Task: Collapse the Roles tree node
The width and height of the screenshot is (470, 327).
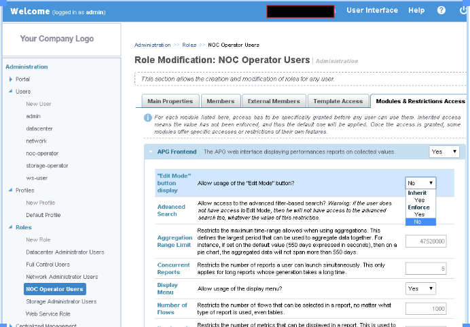Action: click(x=10, y=228)
